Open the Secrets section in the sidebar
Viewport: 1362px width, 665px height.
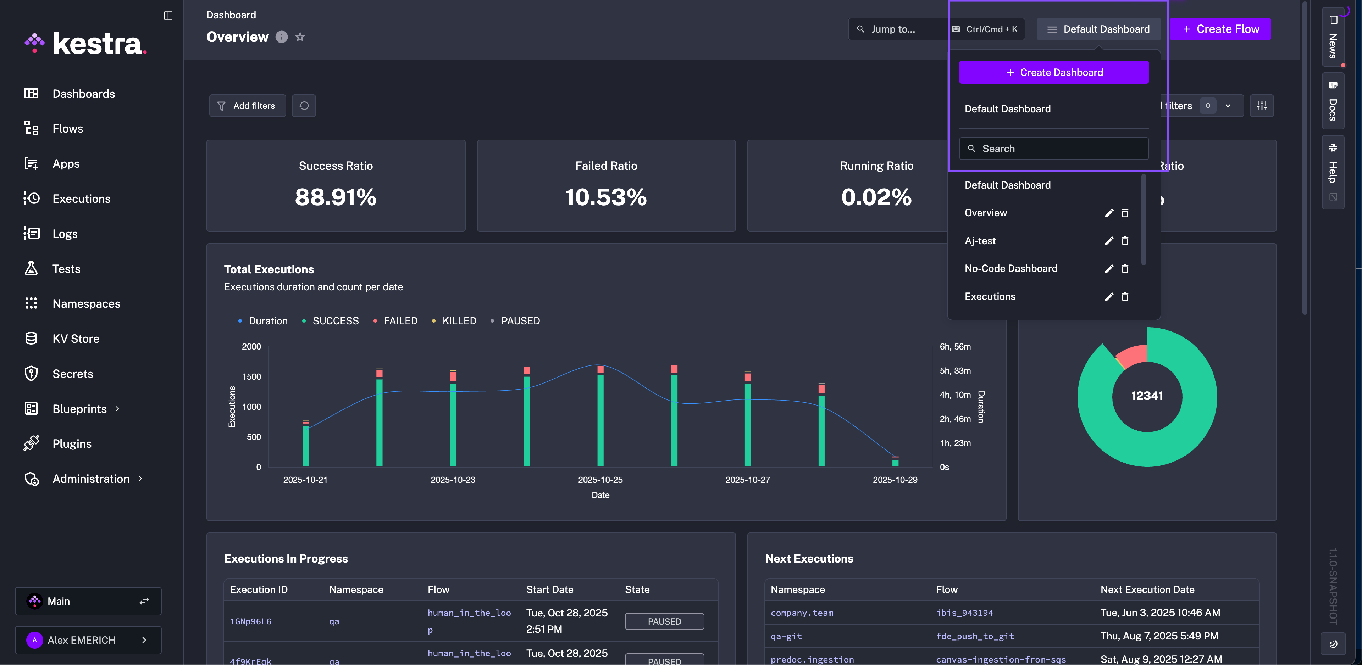tap(72, 373)
